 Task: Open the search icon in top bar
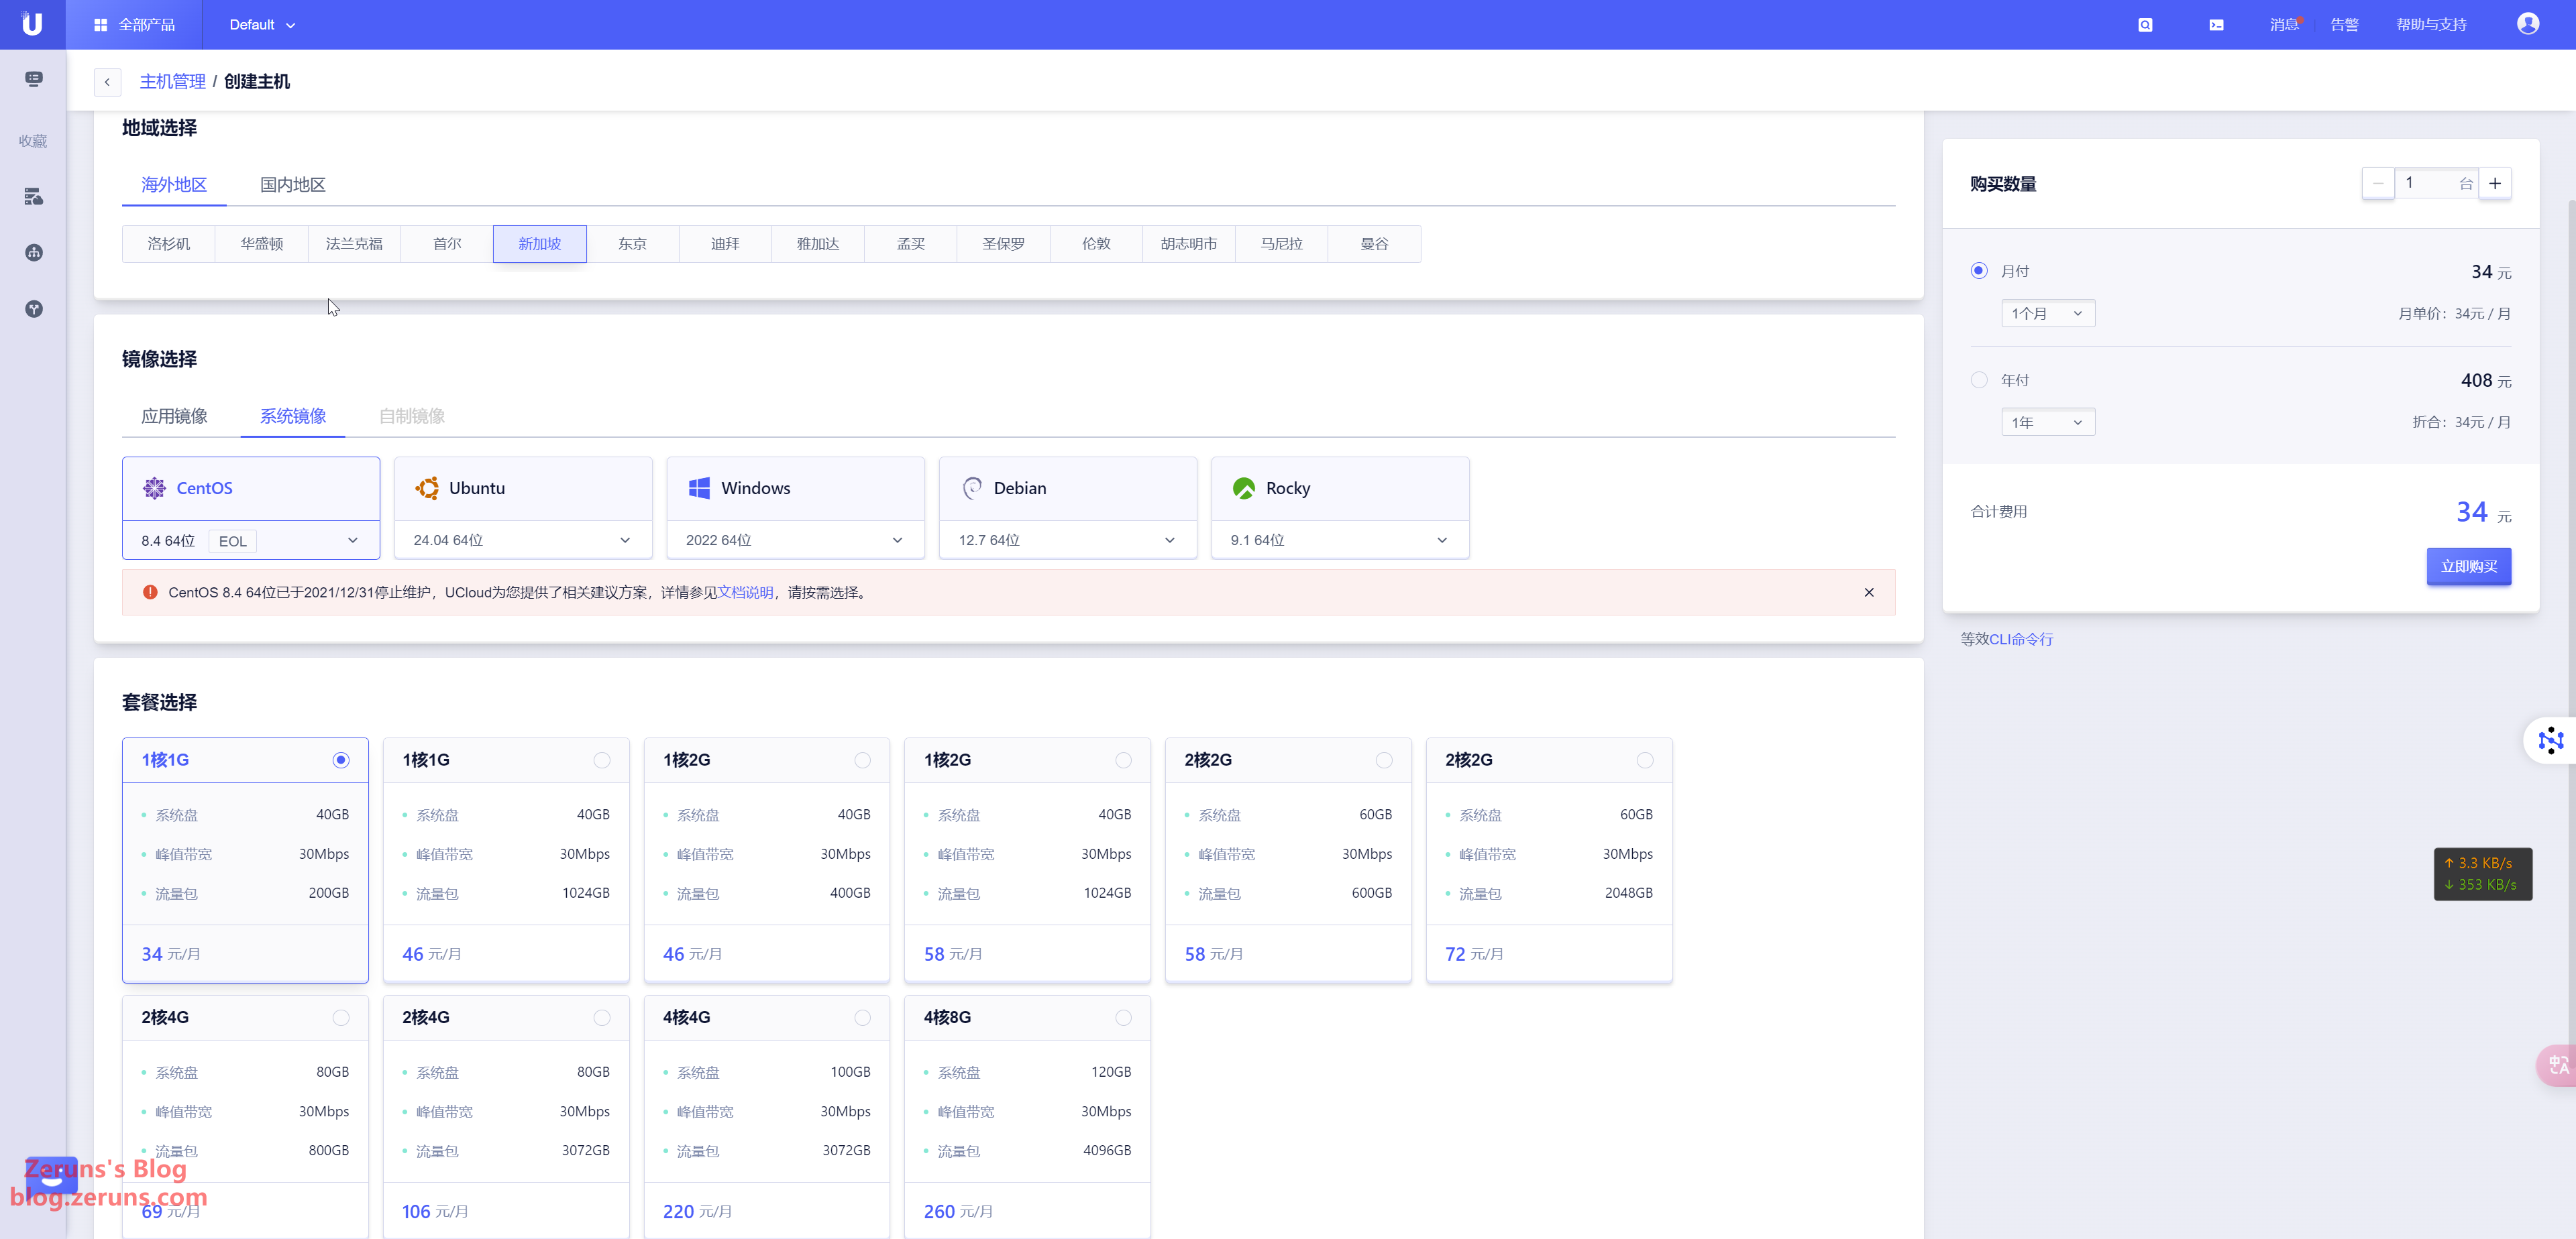pyautogui.click(x=2145, y=25)
